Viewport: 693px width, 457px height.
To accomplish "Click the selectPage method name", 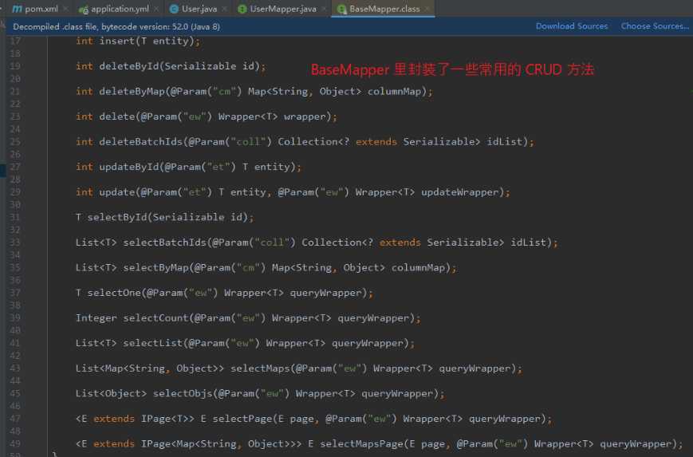I will (242, 419).
